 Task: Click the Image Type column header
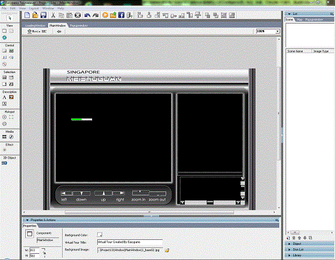322,51
